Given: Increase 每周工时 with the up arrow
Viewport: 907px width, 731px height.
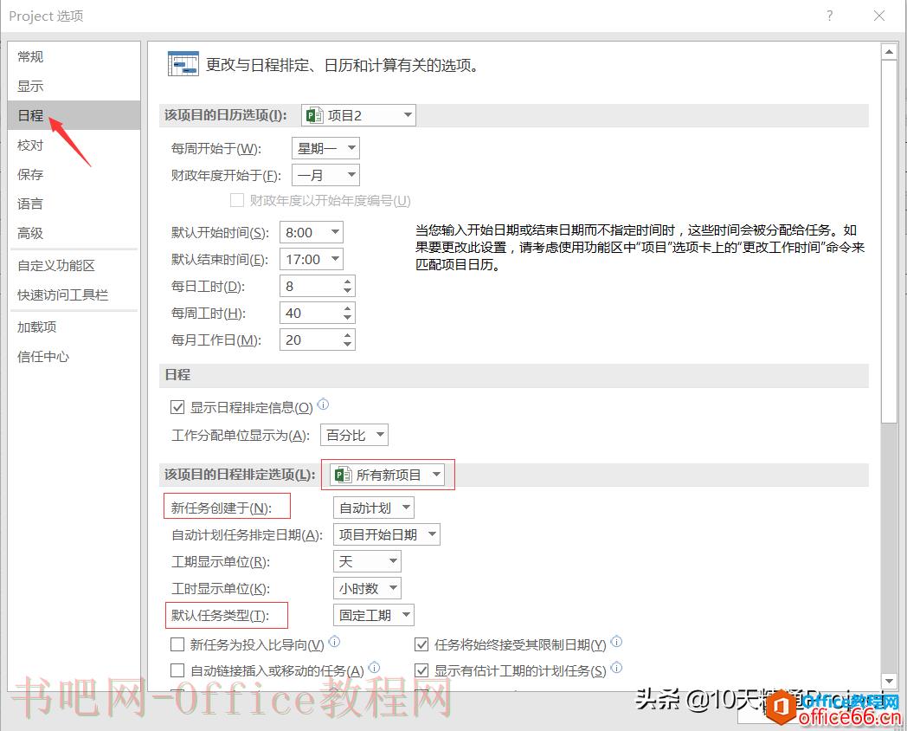Looking at the screenshot, I should point(347,309).
